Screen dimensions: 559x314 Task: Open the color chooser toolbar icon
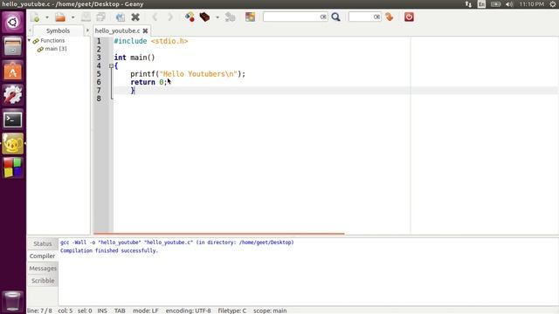tap(251, 17)
